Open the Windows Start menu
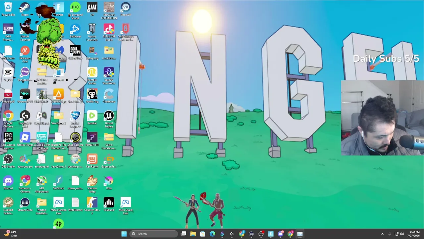Screen dimensions: 424x239 pyautogui.click(x=124, y=234)
